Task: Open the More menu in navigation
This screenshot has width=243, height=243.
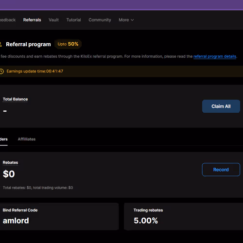Action: [x=126, y=20]
